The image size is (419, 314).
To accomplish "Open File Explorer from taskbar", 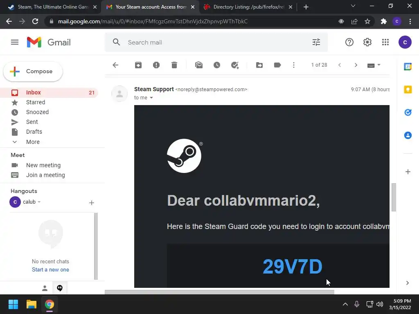I will 31,304.
